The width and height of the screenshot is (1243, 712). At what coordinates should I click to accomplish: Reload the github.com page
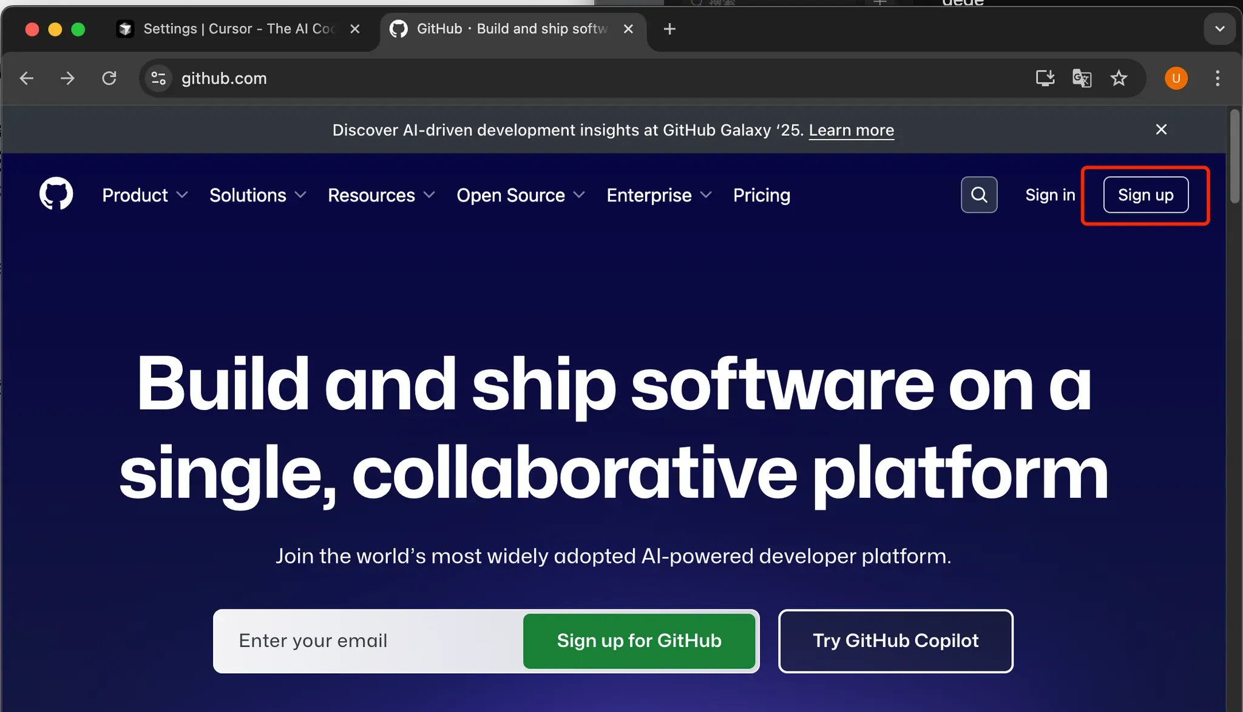(109, 78)
